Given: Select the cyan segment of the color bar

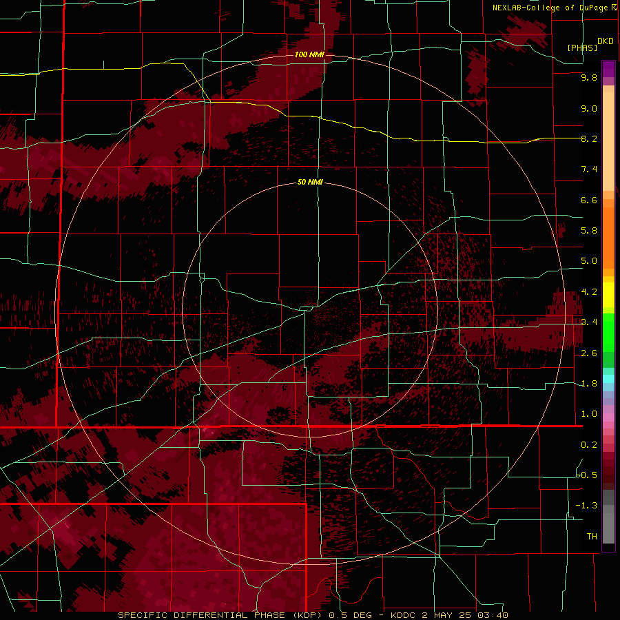Looking at the screenshot, I should [x=608, y=379].
